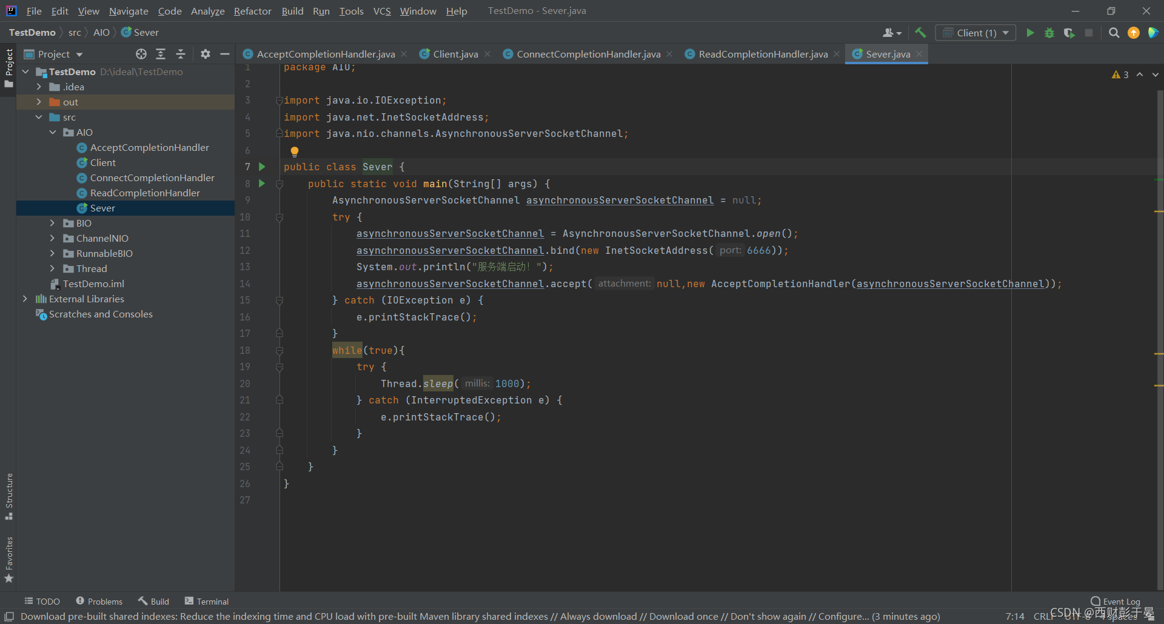
Task: Click the Build Project hammer icon
Action: 920,33
